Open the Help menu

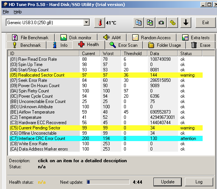tap(17, 12)
